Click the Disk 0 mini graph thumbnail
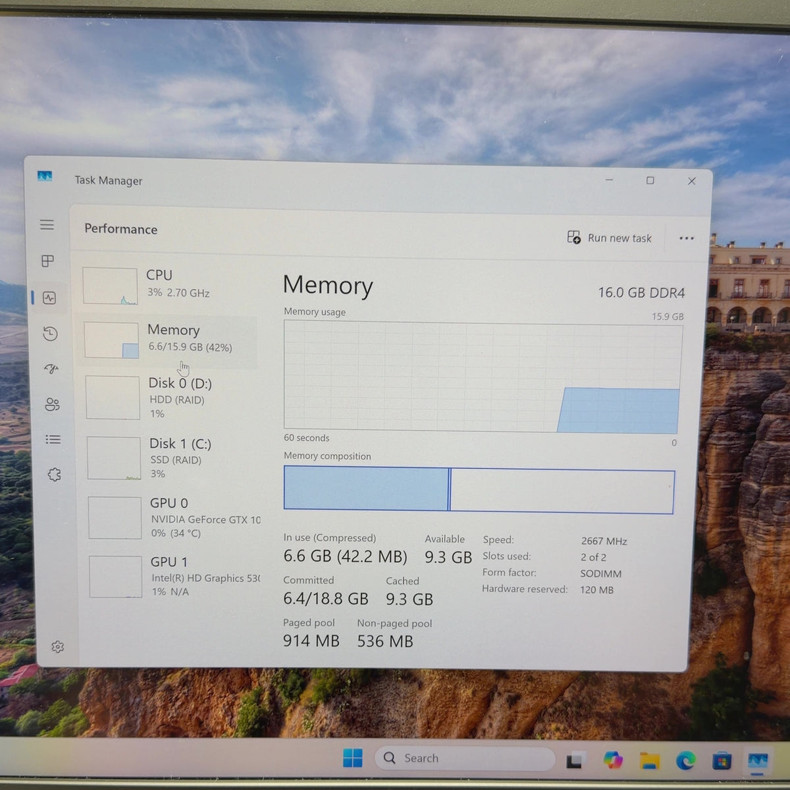Viewport: 790px width, 790px height. click(x=113, y=398)
